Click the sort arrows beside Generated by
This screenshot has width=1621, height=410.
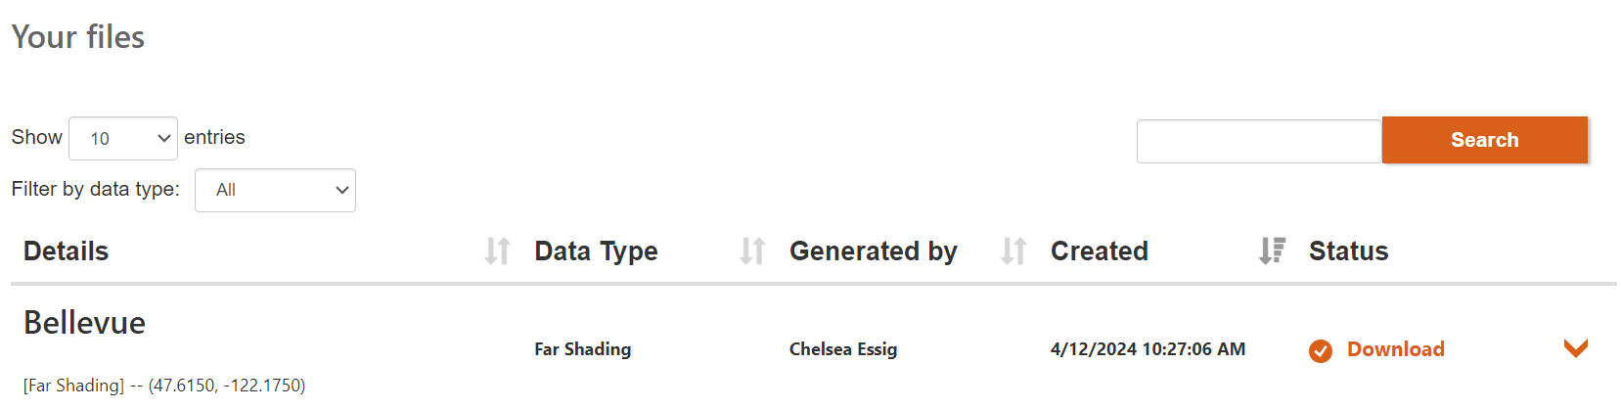(x=1013, y=251)
